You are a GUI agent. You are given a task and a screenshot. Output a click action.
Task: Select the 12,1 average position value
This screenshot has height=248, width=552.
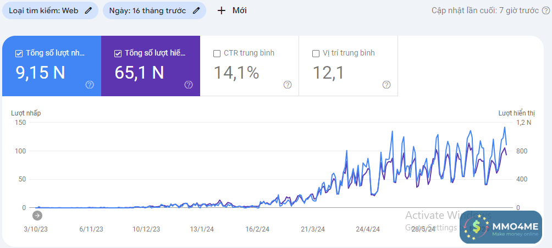point(328,73)
